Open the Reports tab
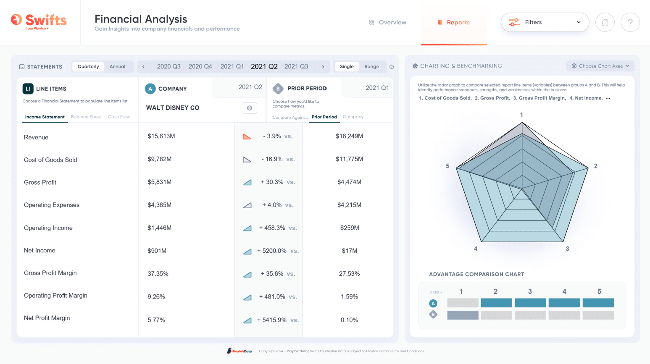The image size is (650, 364). tap(454, 22)
